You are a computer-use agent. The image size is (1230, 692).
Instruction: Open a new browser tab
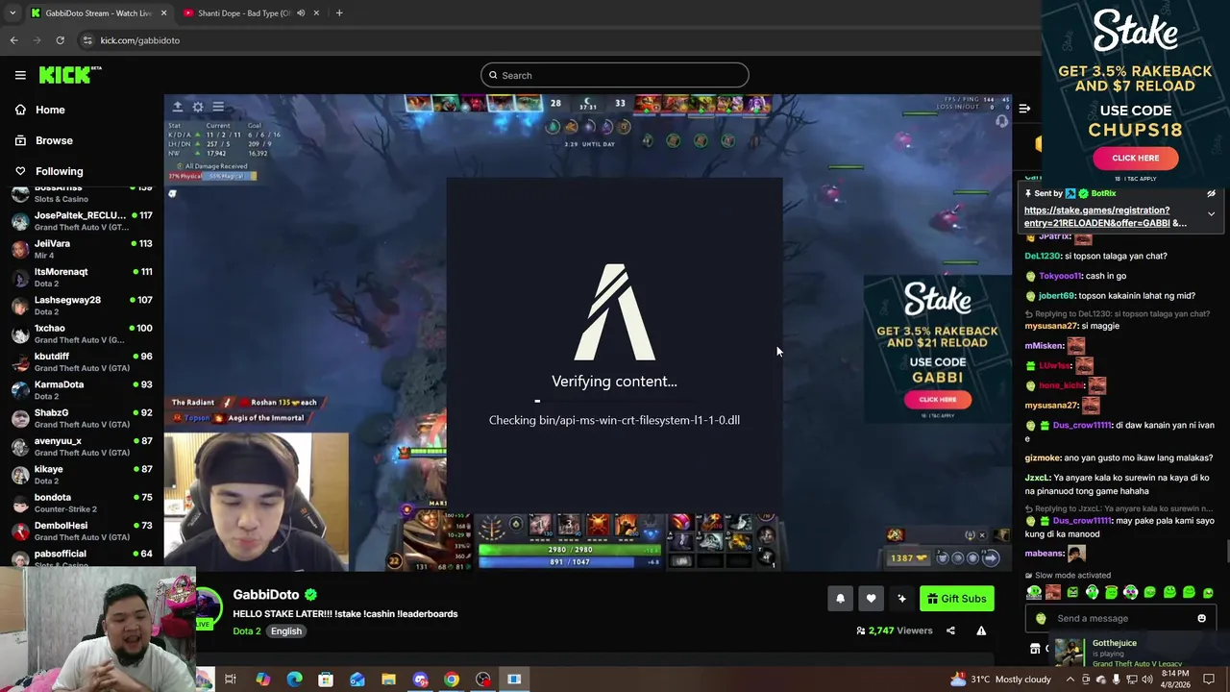tap(339, 13)
